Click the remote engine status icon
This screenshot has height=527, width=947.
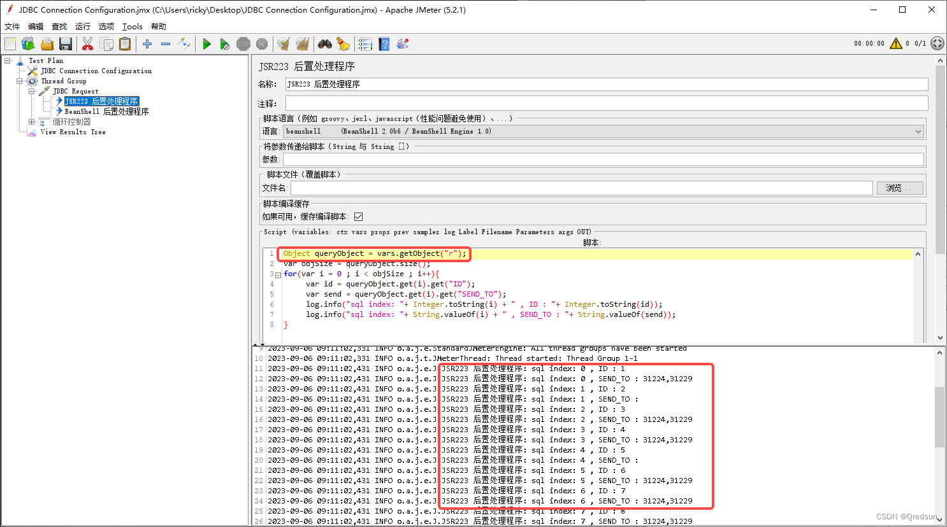[x=937, y=43]
